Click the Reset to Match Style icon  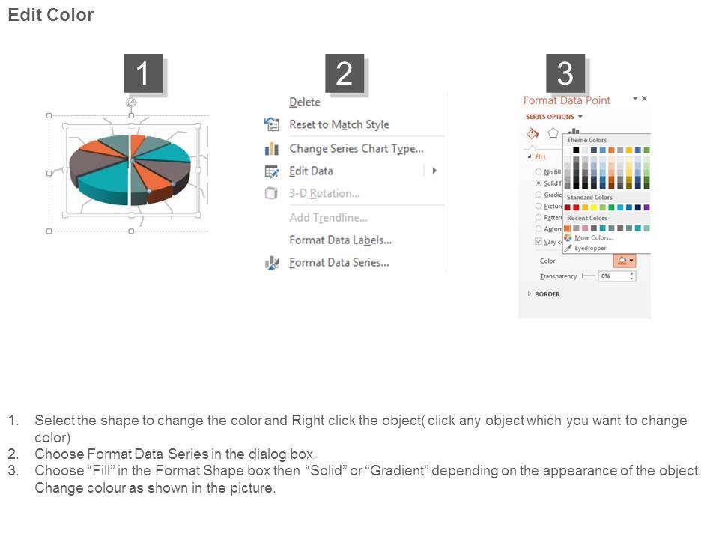pyautogui.click(x=271, y=124)
